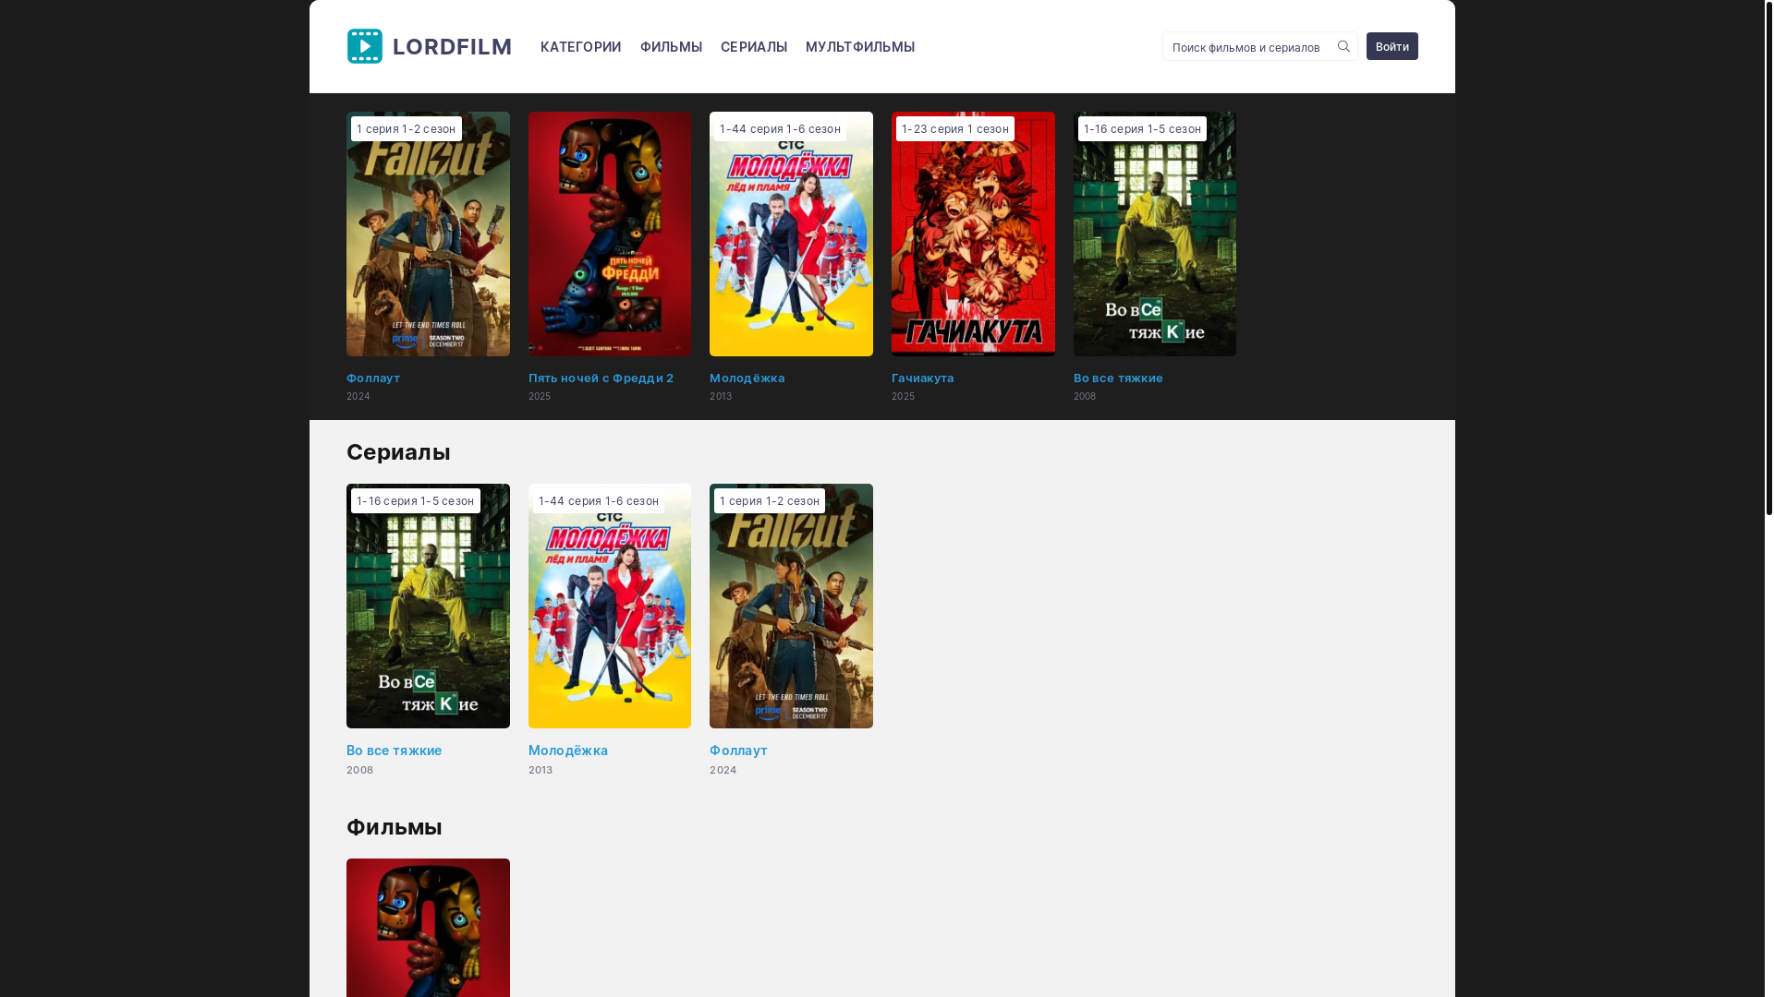Open Пять ночей с Фредди 2 poster in carousel
Screen dimensions: 1774x997
610,234
